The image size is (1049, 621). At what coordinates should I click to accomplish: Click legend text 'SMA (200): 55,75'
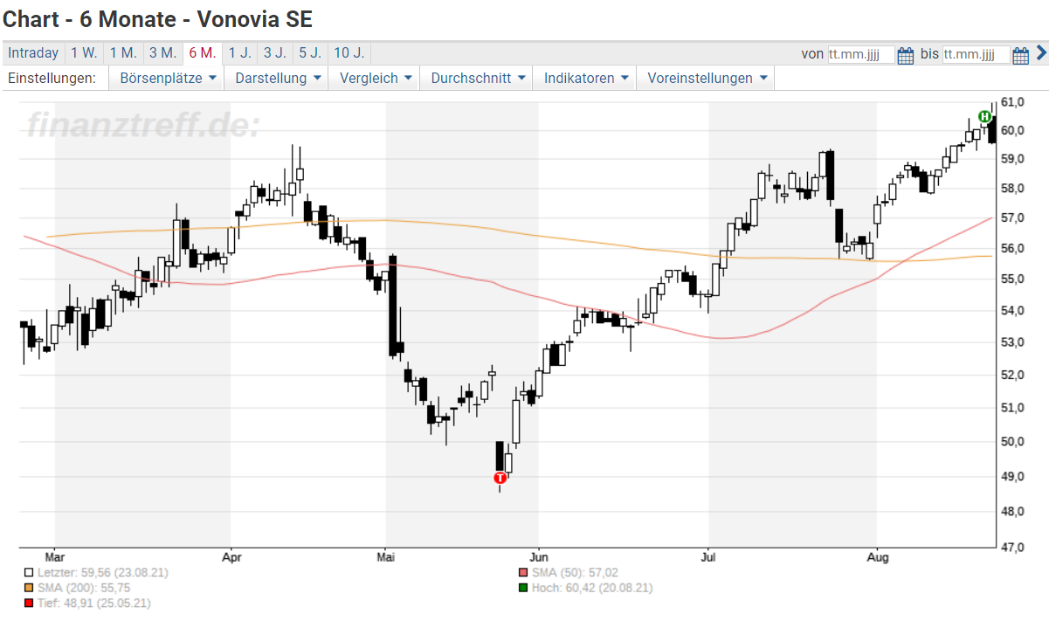(x=82, y=588)
